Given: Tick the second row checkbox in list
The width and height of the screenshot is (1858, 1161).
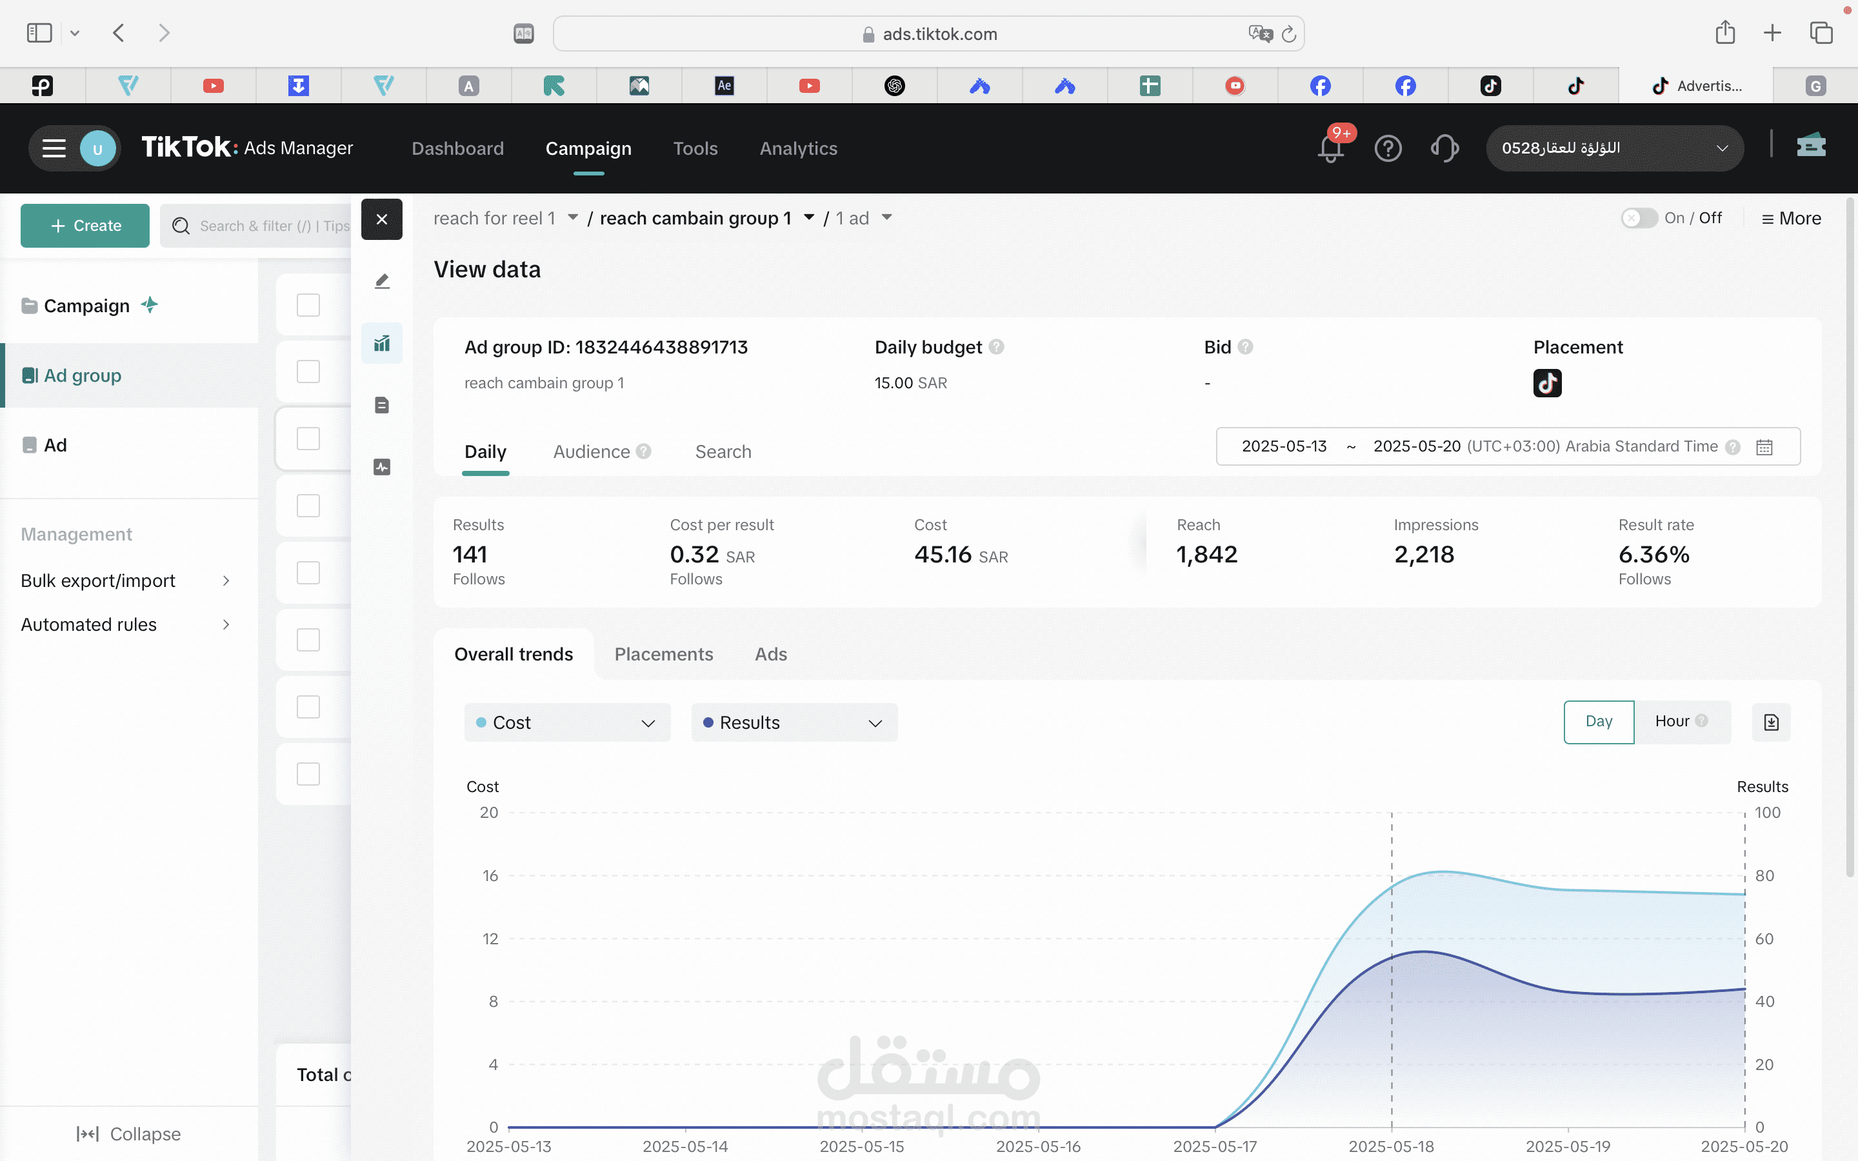Looking at the screenshot, I should [308, 372].
